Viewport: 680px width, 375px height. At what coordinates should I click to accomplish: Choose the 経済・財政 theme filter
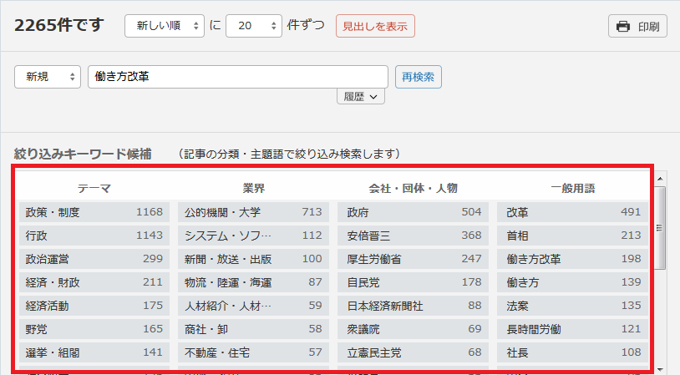tap(94, 282)
